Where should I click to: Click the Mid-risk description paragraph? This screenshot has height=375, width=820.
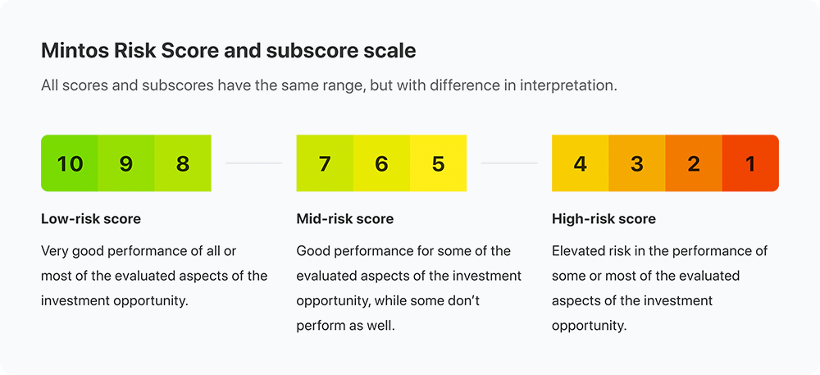point(409,288)
